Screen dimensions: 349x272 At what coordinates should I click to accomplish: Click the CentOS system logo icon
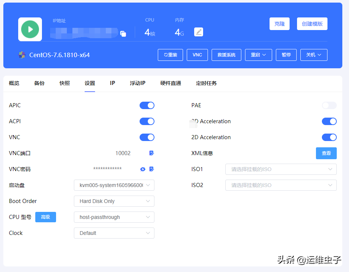22,55
